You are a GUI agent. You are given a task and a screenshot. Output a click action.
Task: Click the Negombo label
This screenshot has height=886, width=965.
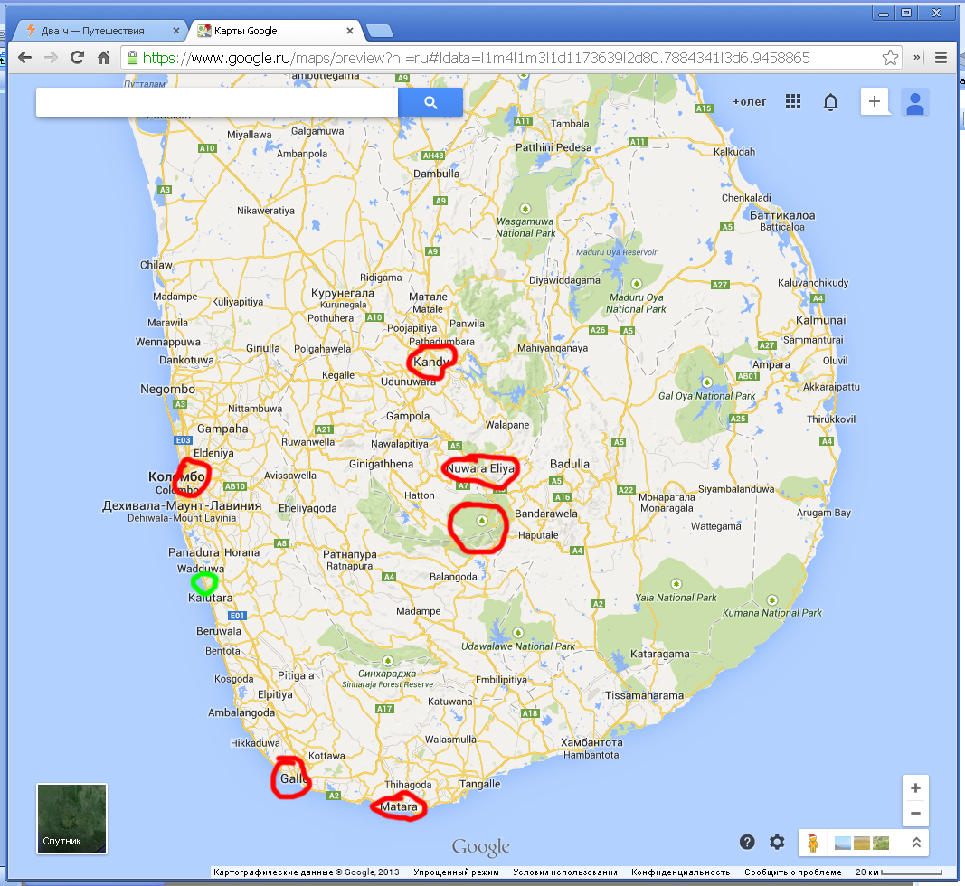[x=167, y=389]
